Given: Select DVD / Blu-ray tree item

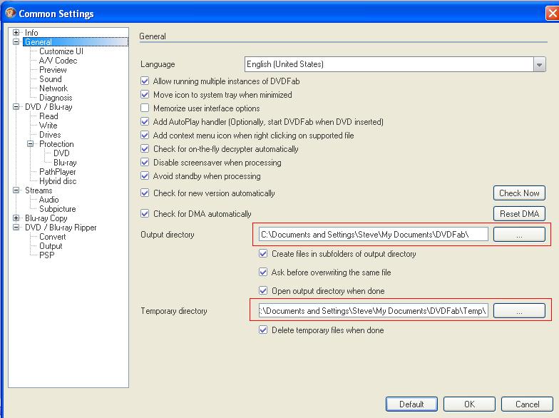Looking at the screenshot, I should 48,107.
